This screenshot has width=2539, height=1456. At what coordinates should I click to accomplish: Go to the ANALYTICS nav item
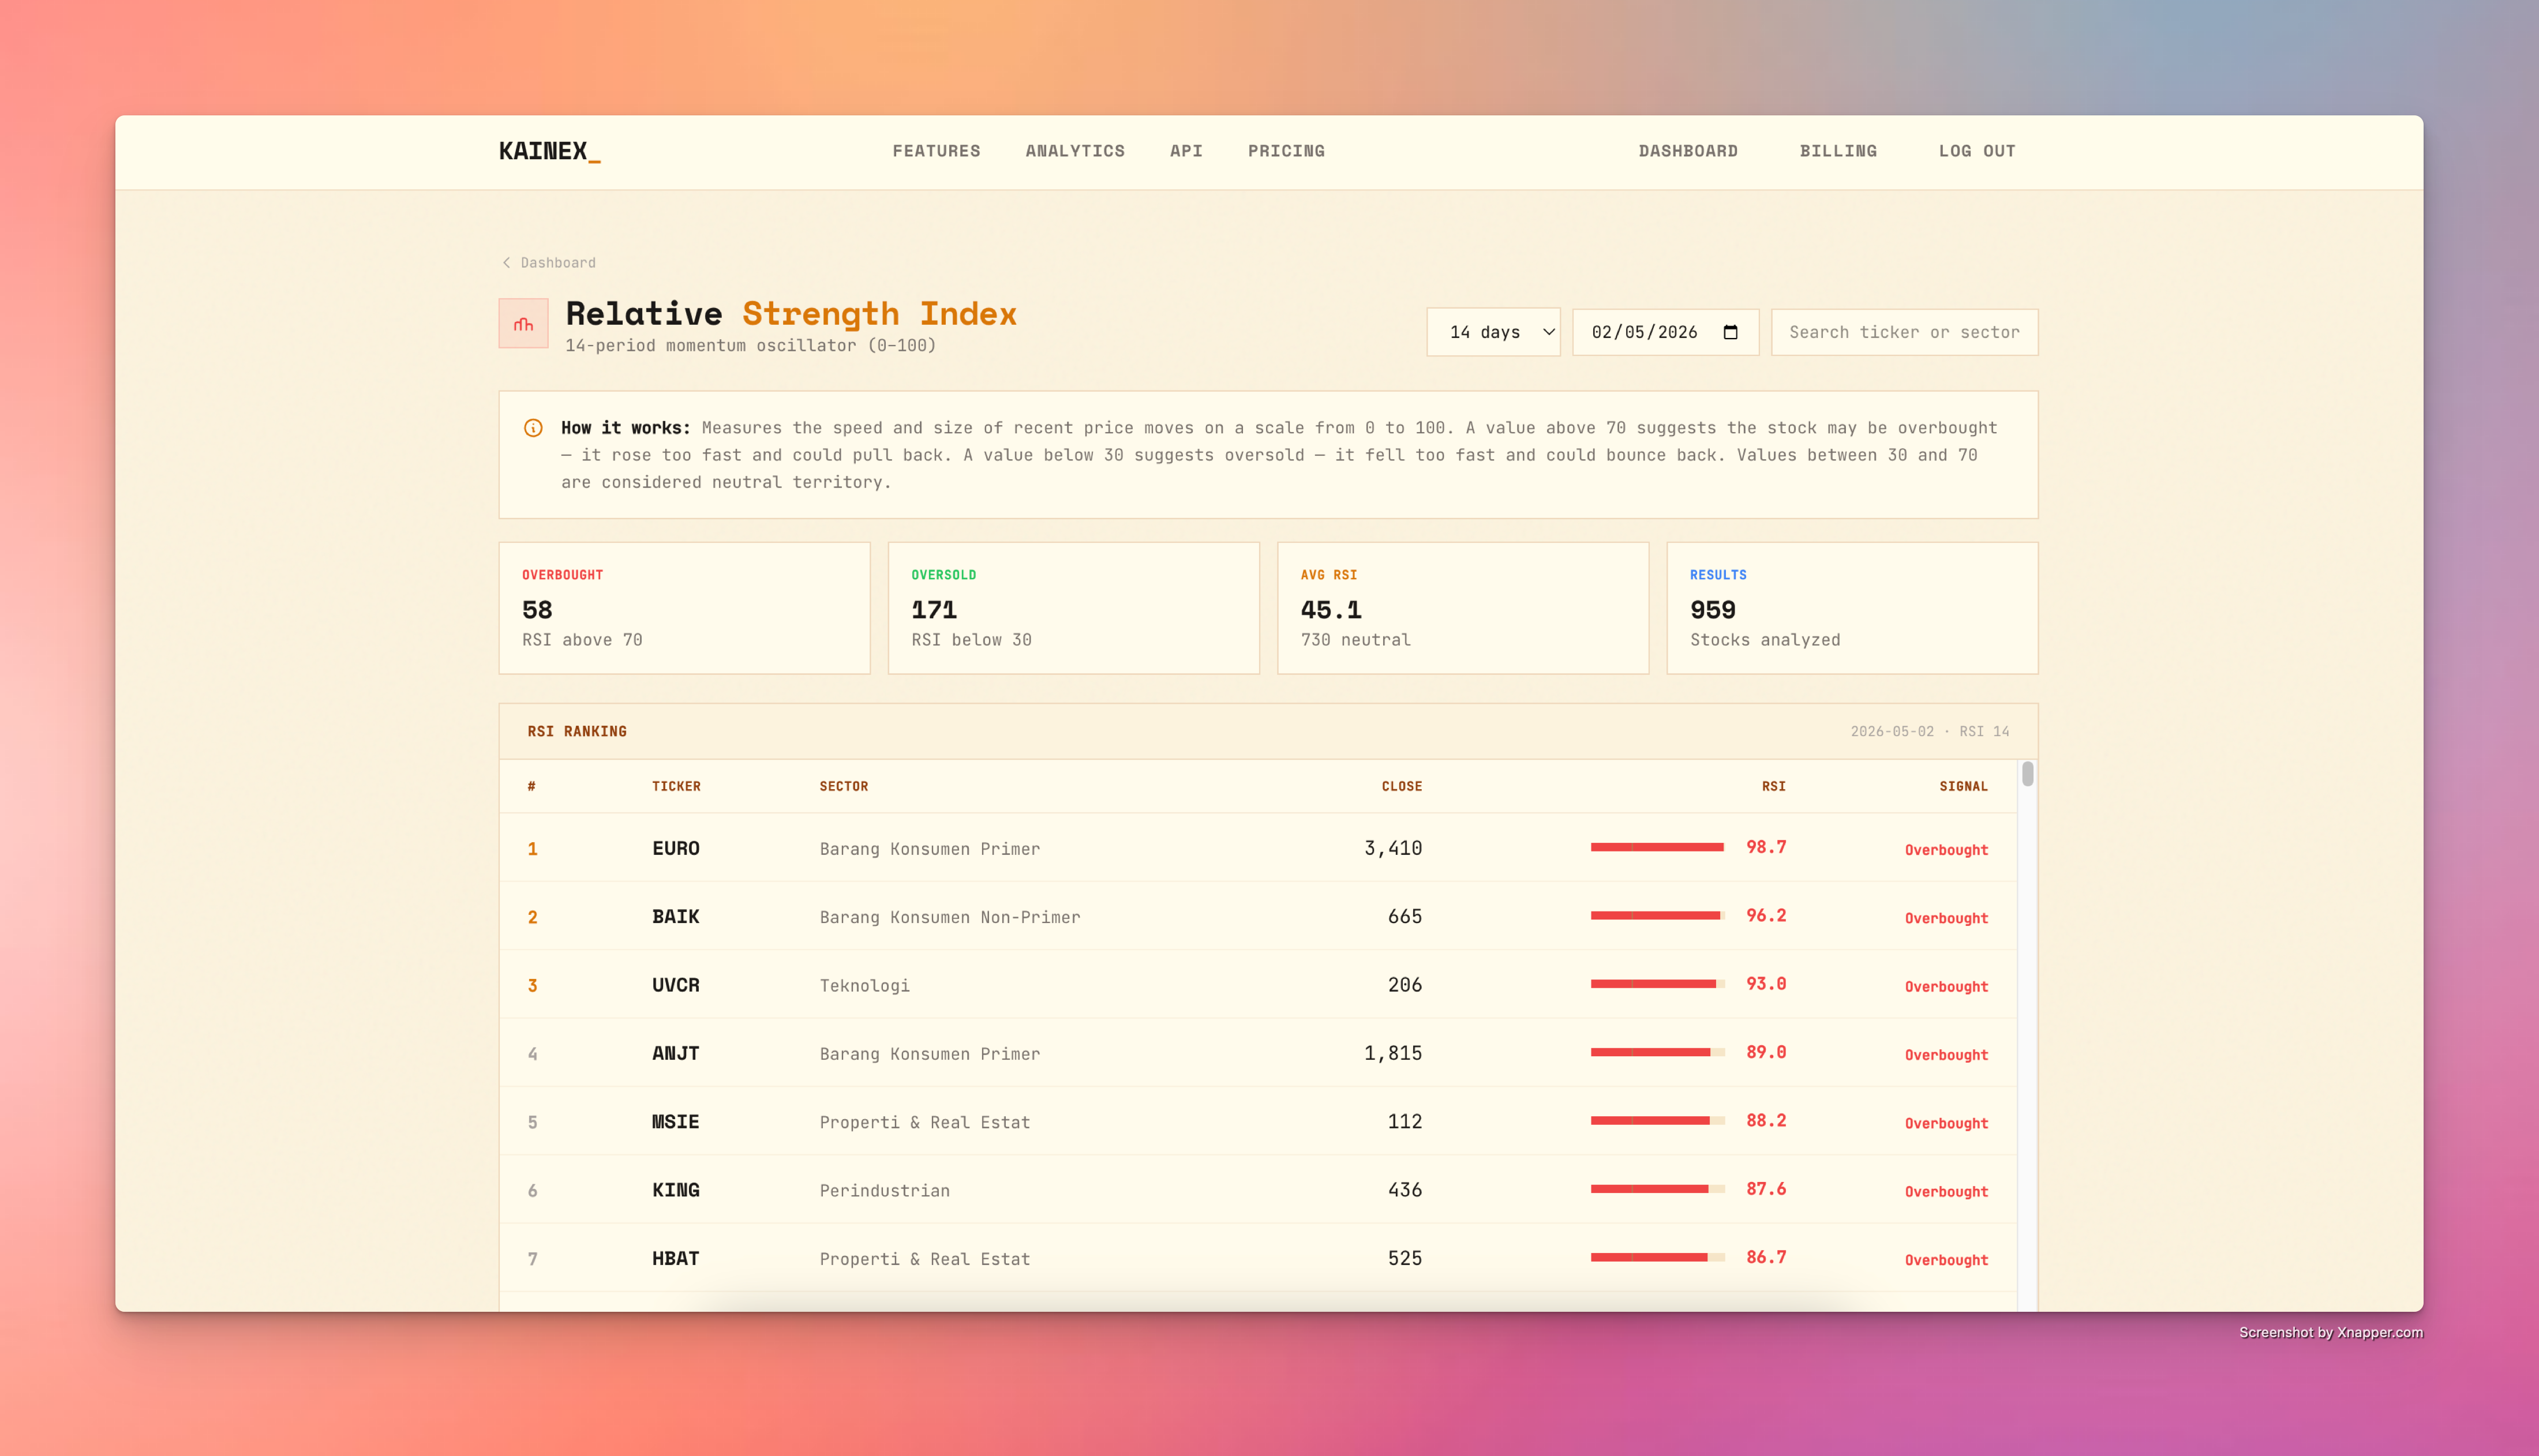pos(1075,151)
